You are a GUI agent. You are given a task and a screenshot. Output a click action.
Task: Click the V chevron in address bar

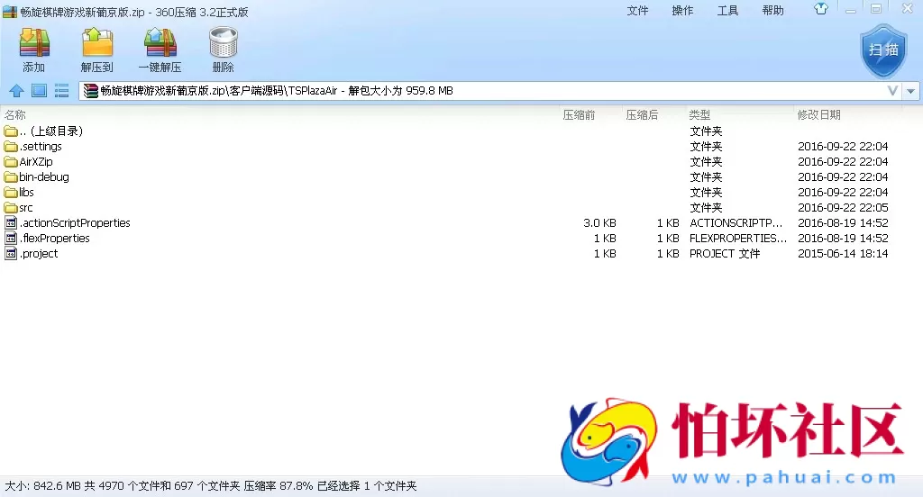[892, 91]
